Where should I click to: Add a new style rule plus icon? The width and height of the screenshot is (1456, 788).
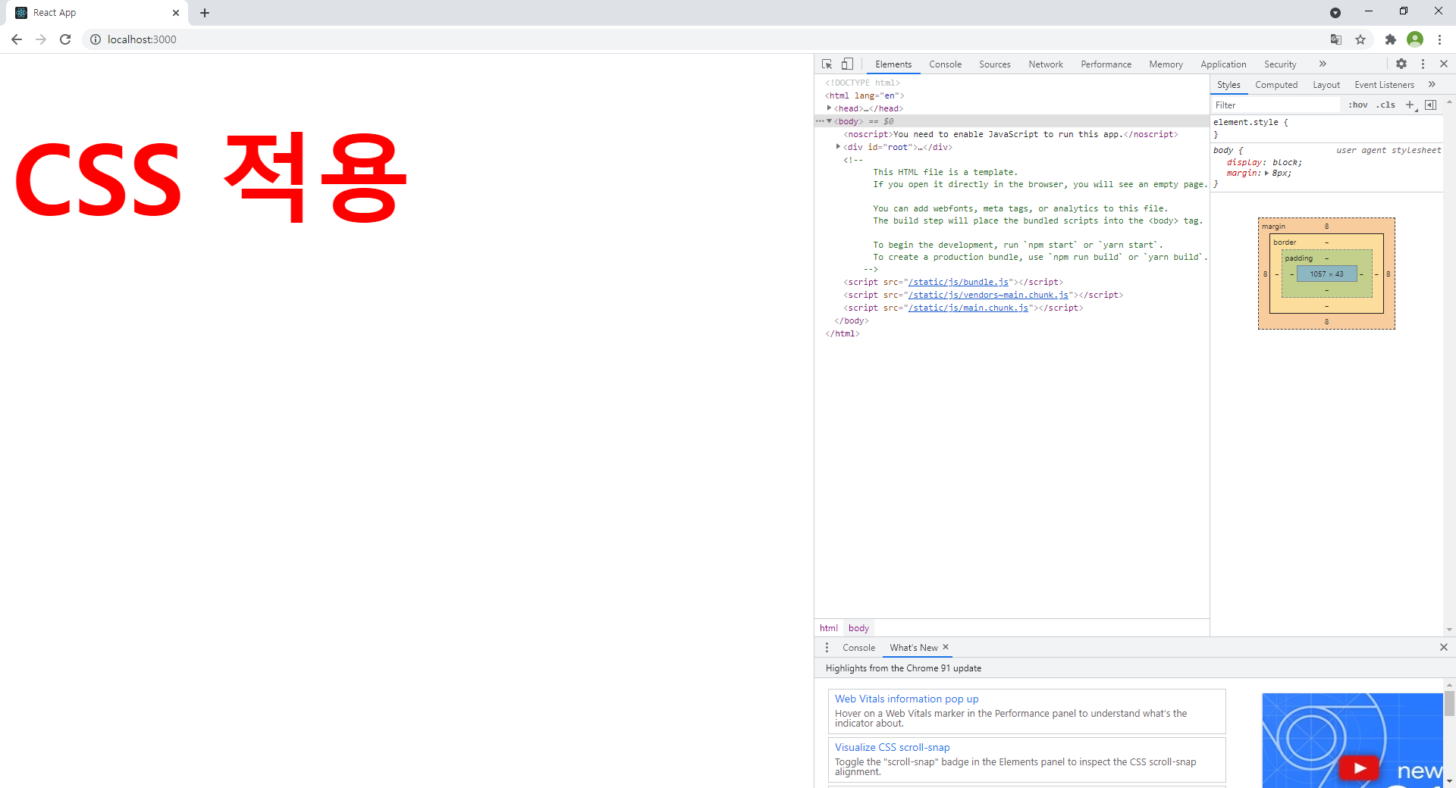(x=1410, y=105)
